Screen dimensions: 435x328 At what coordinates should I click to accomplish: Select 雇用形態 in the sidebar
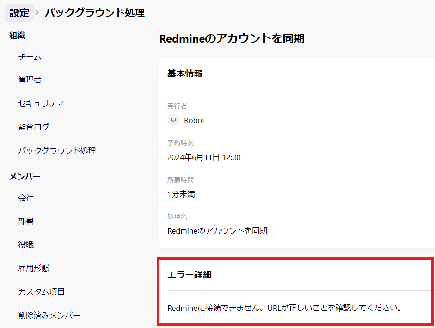pos(34,268)
